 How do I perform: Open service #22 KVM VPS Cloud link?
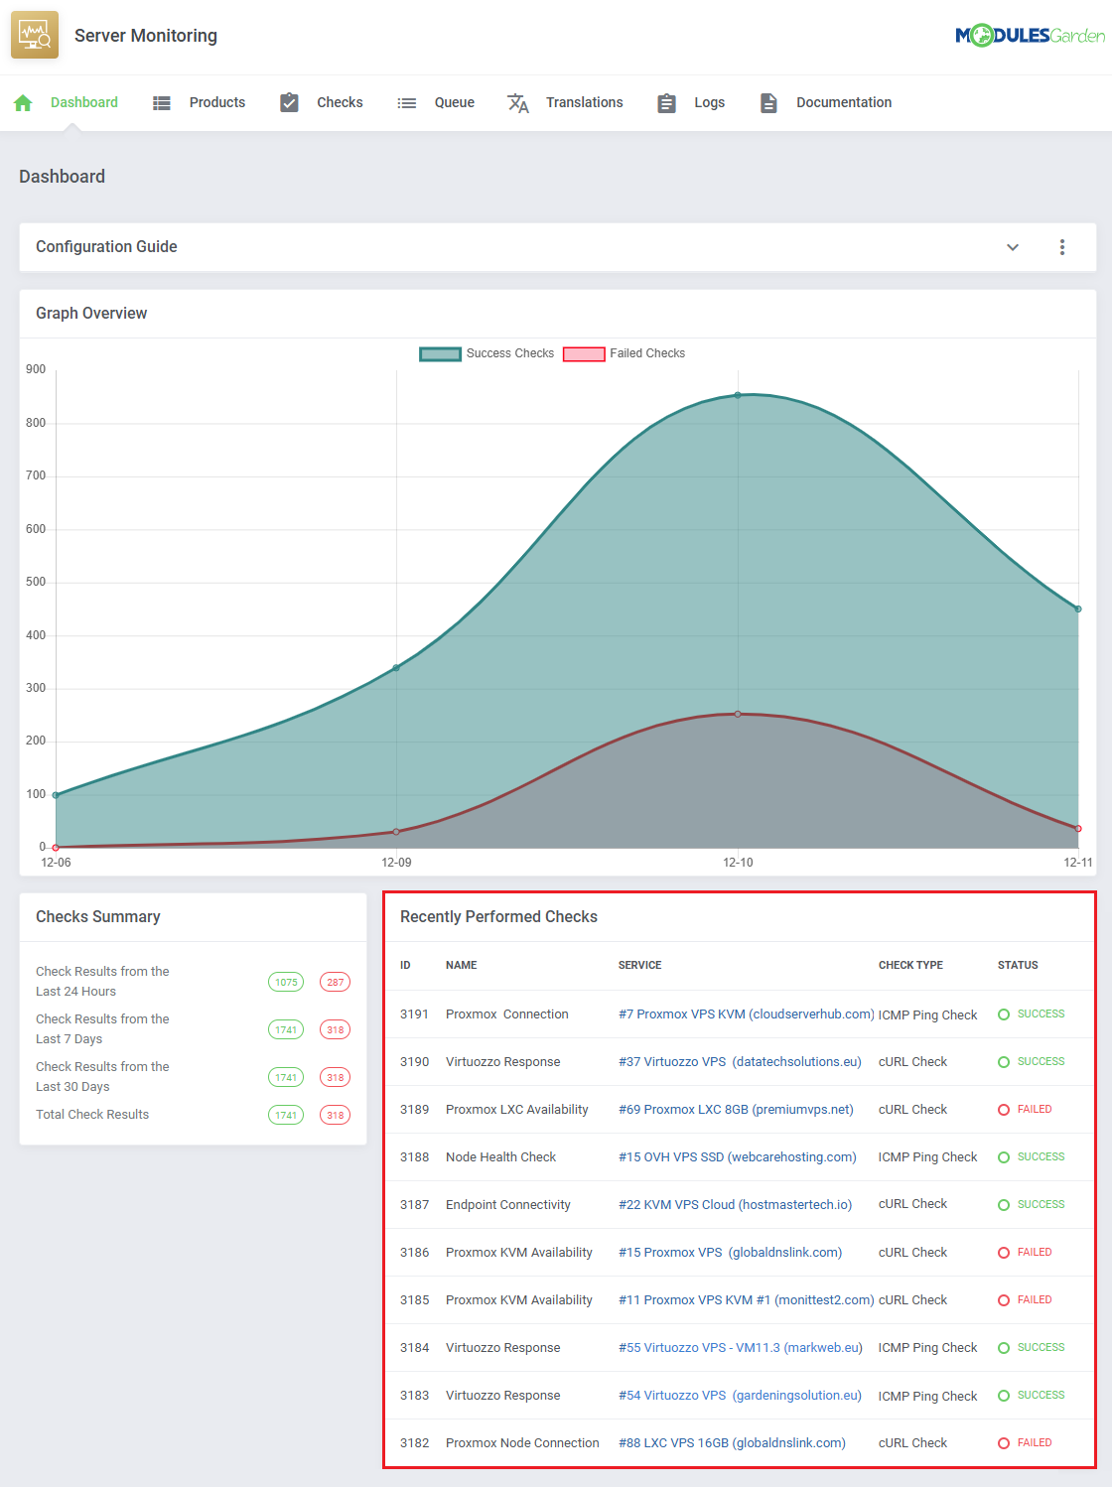736,1205
